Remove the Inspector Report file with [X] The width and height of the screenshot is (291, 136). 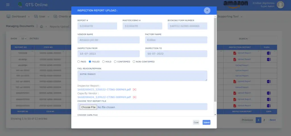[x=135, y=89]
